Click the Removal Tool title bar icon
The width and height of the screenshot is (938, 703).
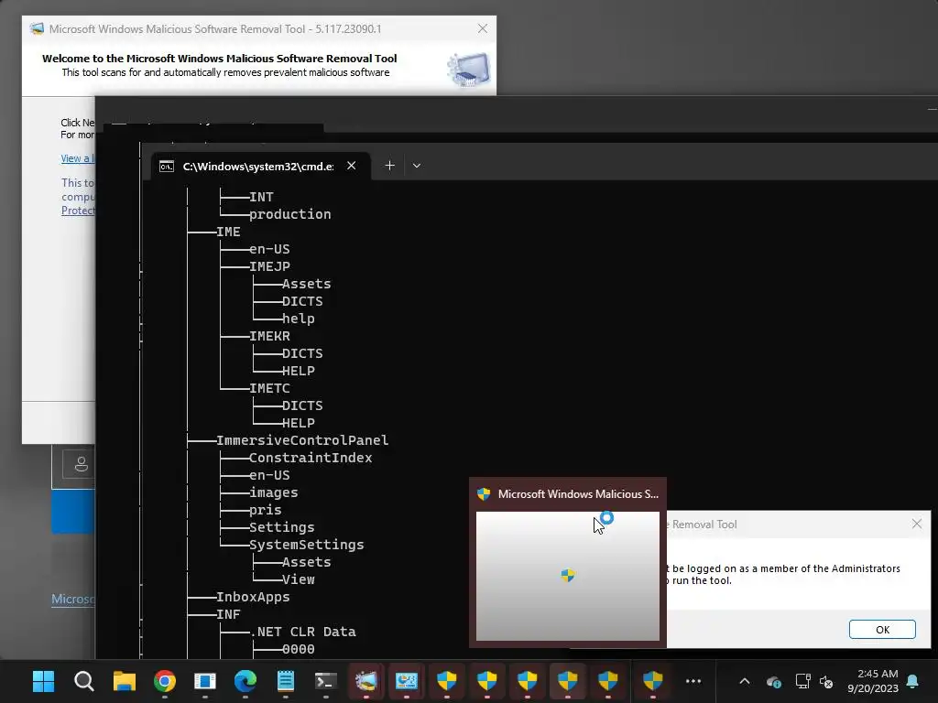pyautogui.click(x=37, y=28)
